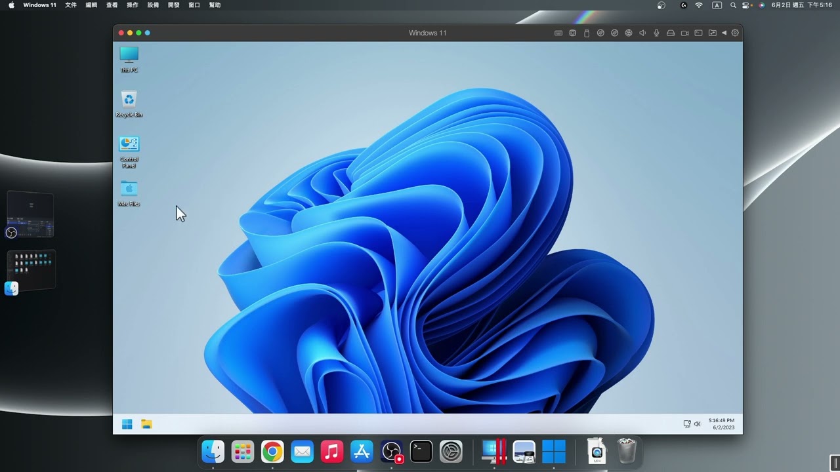
Task: Open Finder in the Dock
Action: click(x=213, y=451)
